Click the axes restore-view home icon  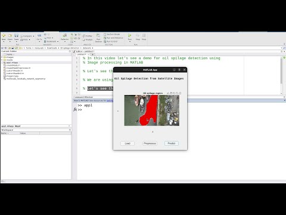coord(180,93)
